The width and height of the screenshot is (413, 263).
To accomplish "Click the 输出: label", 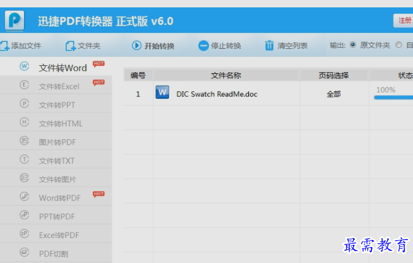I will click(x=337, y=45).
